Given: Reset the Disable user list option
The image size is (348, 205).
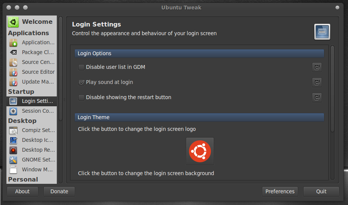Looking at the screenshot, I should 317,67.
